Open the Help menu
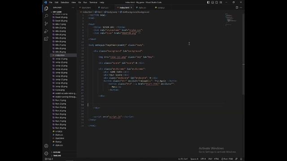This screenshot has height=161, width=287. [x=102, y=2]
